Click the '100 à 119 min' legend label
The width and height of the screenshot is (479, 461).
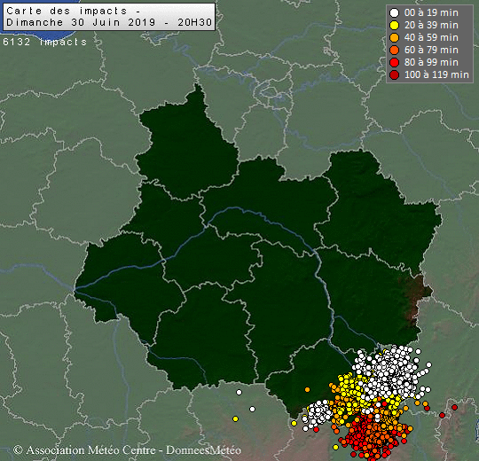click(x=436, y=74)
